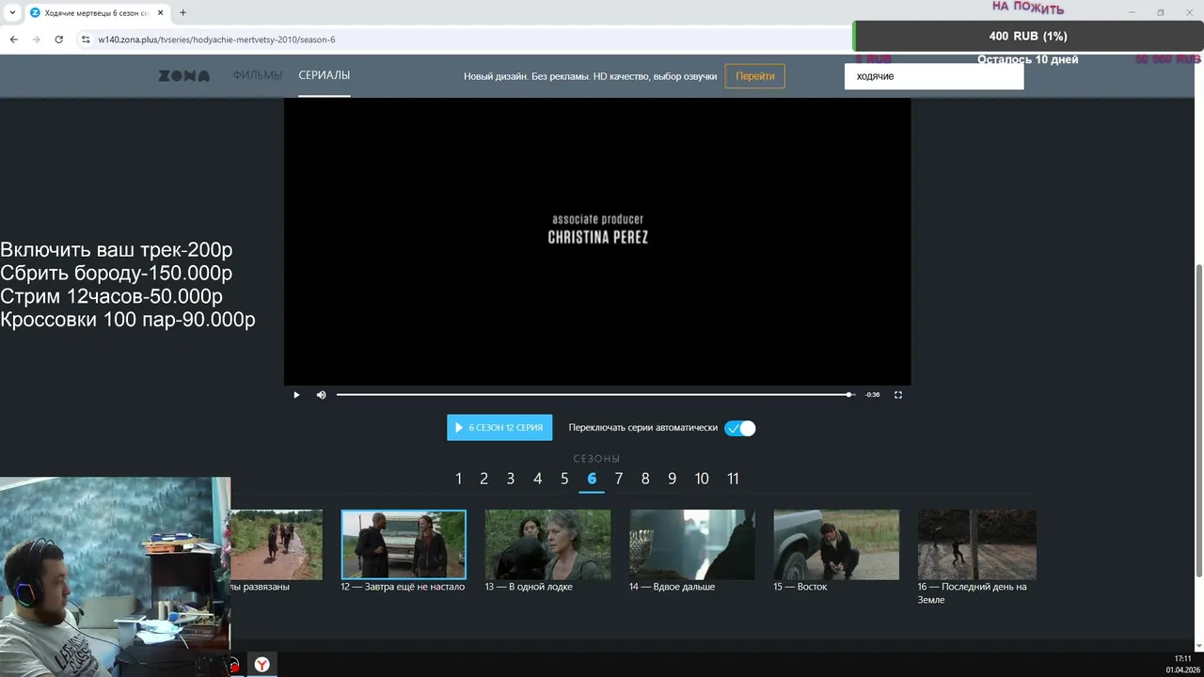
Task: Open episode 13 В одной лодке thumbnail
Action: (547, 544)
